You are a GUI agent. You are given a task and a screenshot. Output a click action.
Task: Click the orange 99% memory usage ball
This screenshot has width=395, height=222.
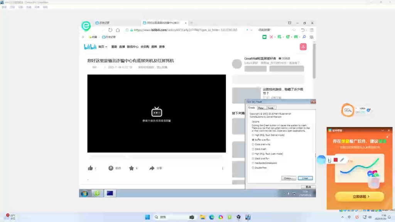(348, 110)
